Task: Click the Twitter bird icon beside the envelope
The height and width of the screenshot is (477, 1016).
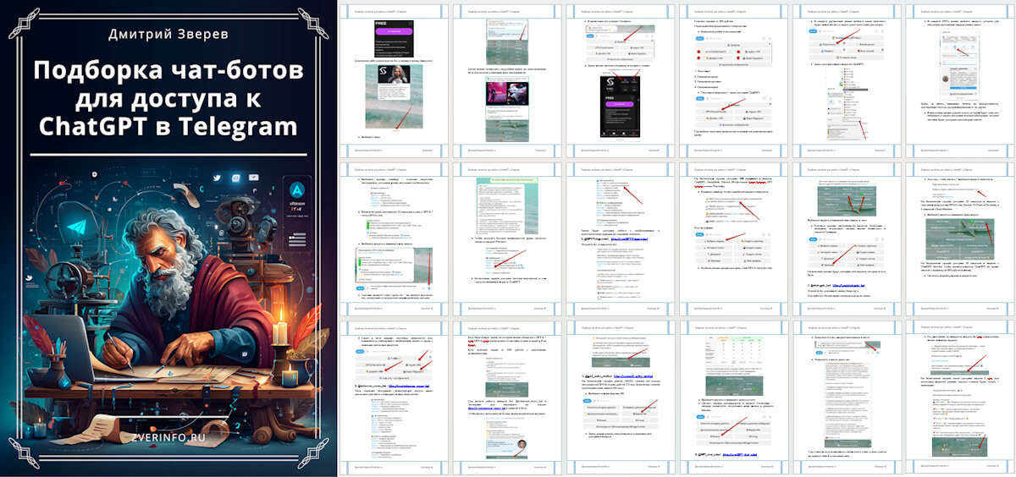Action: point(215,178)
